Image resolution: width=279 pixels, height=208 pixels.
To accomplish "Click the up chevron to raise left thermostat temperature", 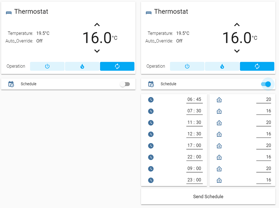I will pyautogui.click(x=97, y=24).
